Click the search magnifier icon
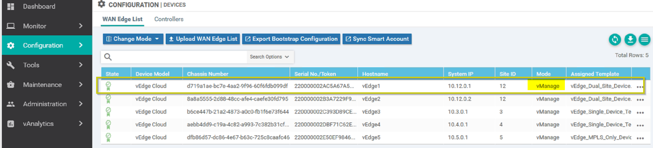 pos(108,57)
